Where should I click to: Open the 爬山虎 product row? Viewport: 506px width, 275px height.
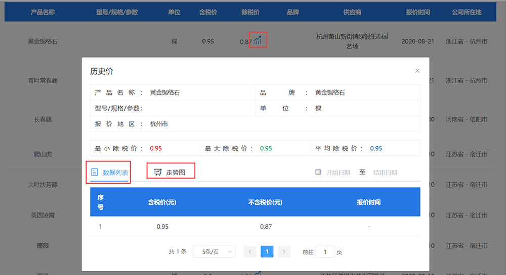[x=43, y=154]
